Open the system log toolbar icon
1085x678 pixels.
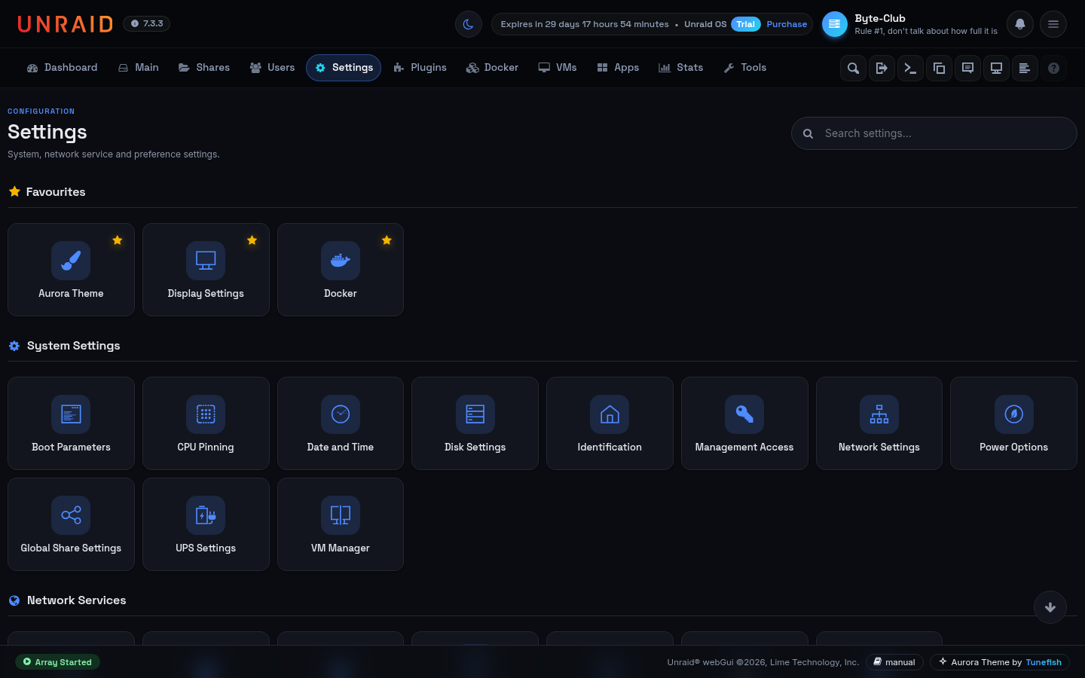[x=1025, y=68]
